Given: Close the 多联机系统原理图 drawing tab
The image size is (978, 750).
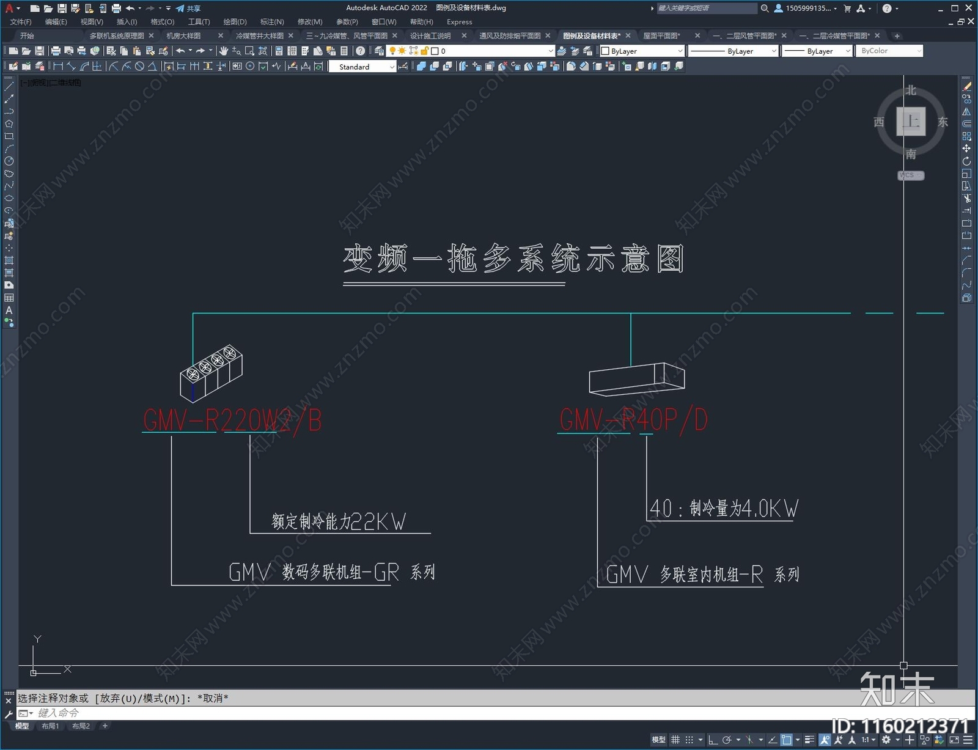Looking at the screenshot, I should point(151,35).
